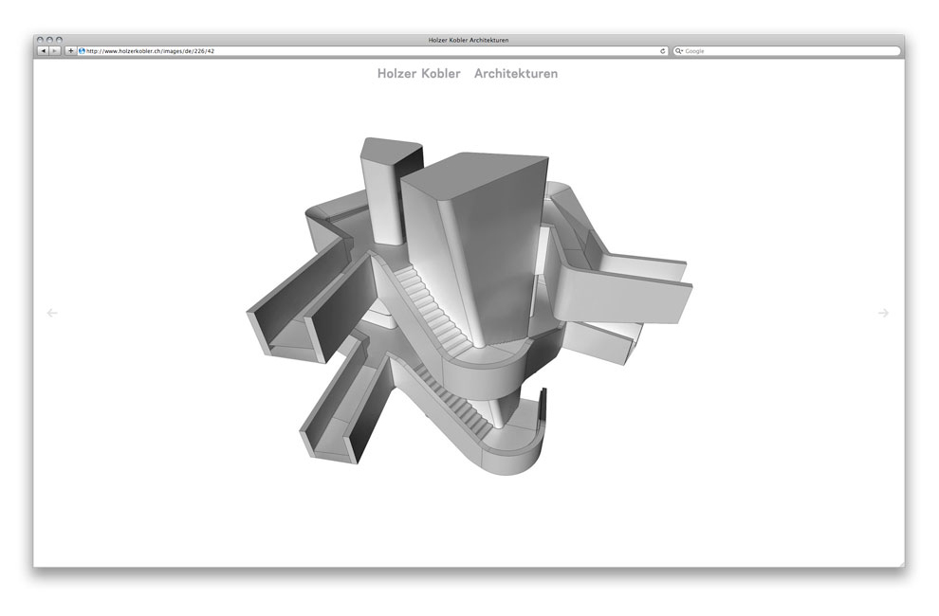
Task: Close the browser window
Action: click(40, 40)
